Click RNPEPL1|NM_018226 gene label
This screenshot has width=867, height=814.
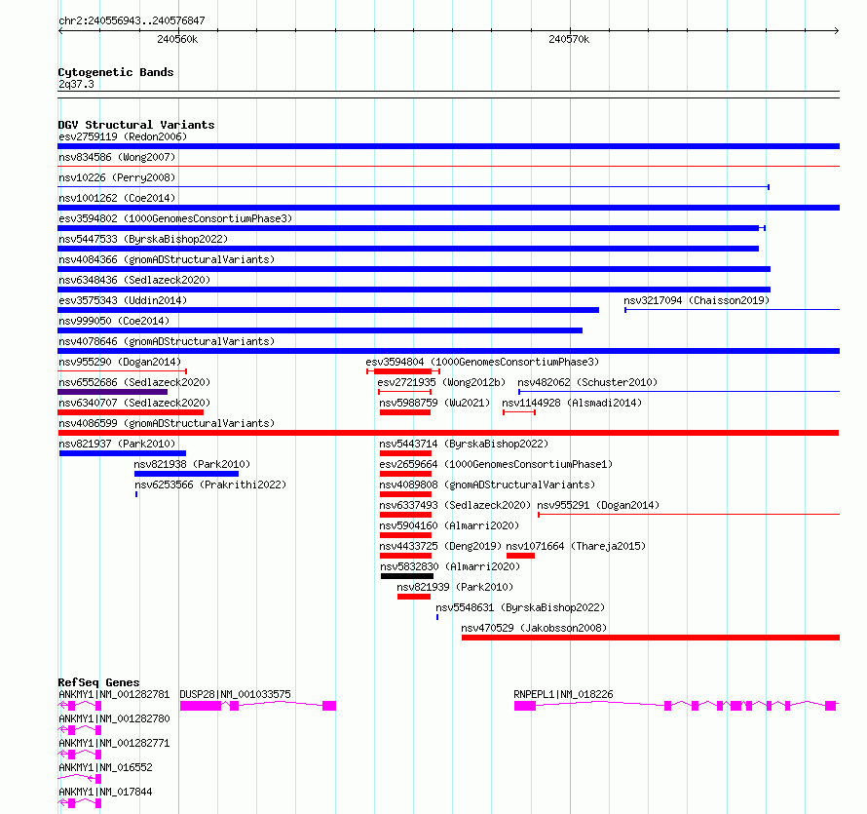click(563, 694)
